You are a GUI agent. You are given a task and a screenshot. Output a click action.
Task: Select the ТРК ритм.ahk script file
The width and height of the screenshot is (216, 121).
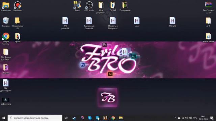coord(65,23)
